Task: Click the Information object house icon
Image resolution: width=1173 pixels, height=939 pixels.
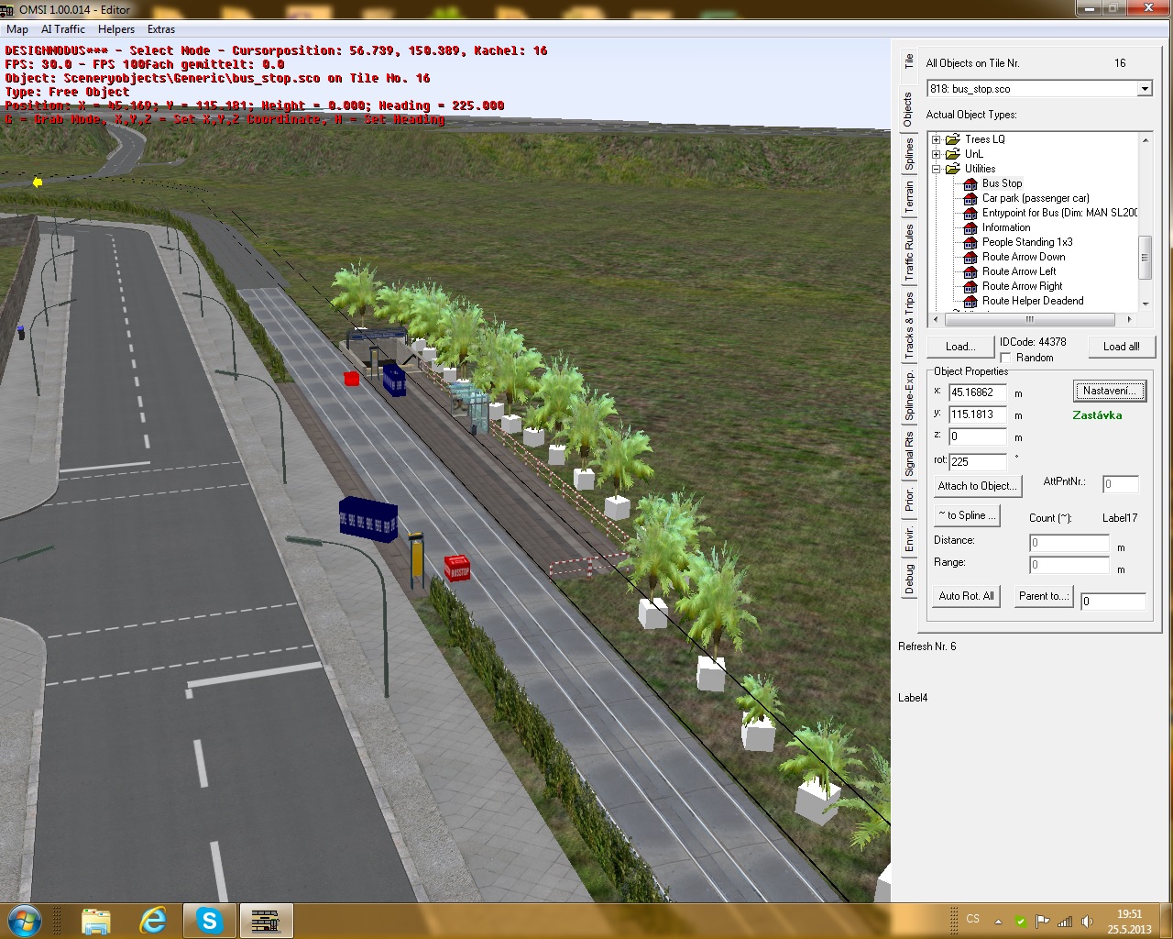Action: 970,227
